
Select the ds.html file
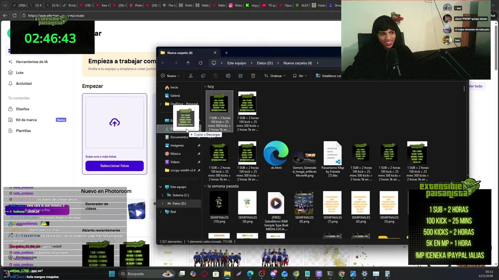tap(276, 156)
